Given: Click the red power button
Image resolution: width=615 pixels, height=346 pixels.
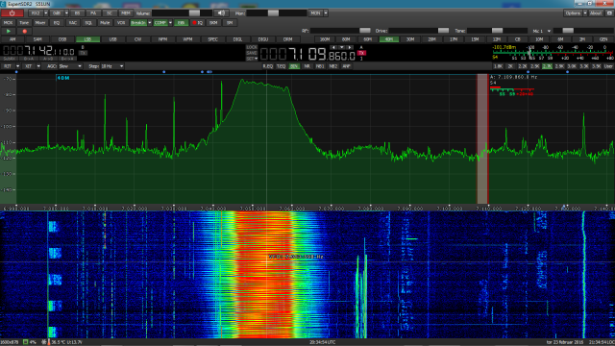Looking at the screenshot, I should pos(12,12).
